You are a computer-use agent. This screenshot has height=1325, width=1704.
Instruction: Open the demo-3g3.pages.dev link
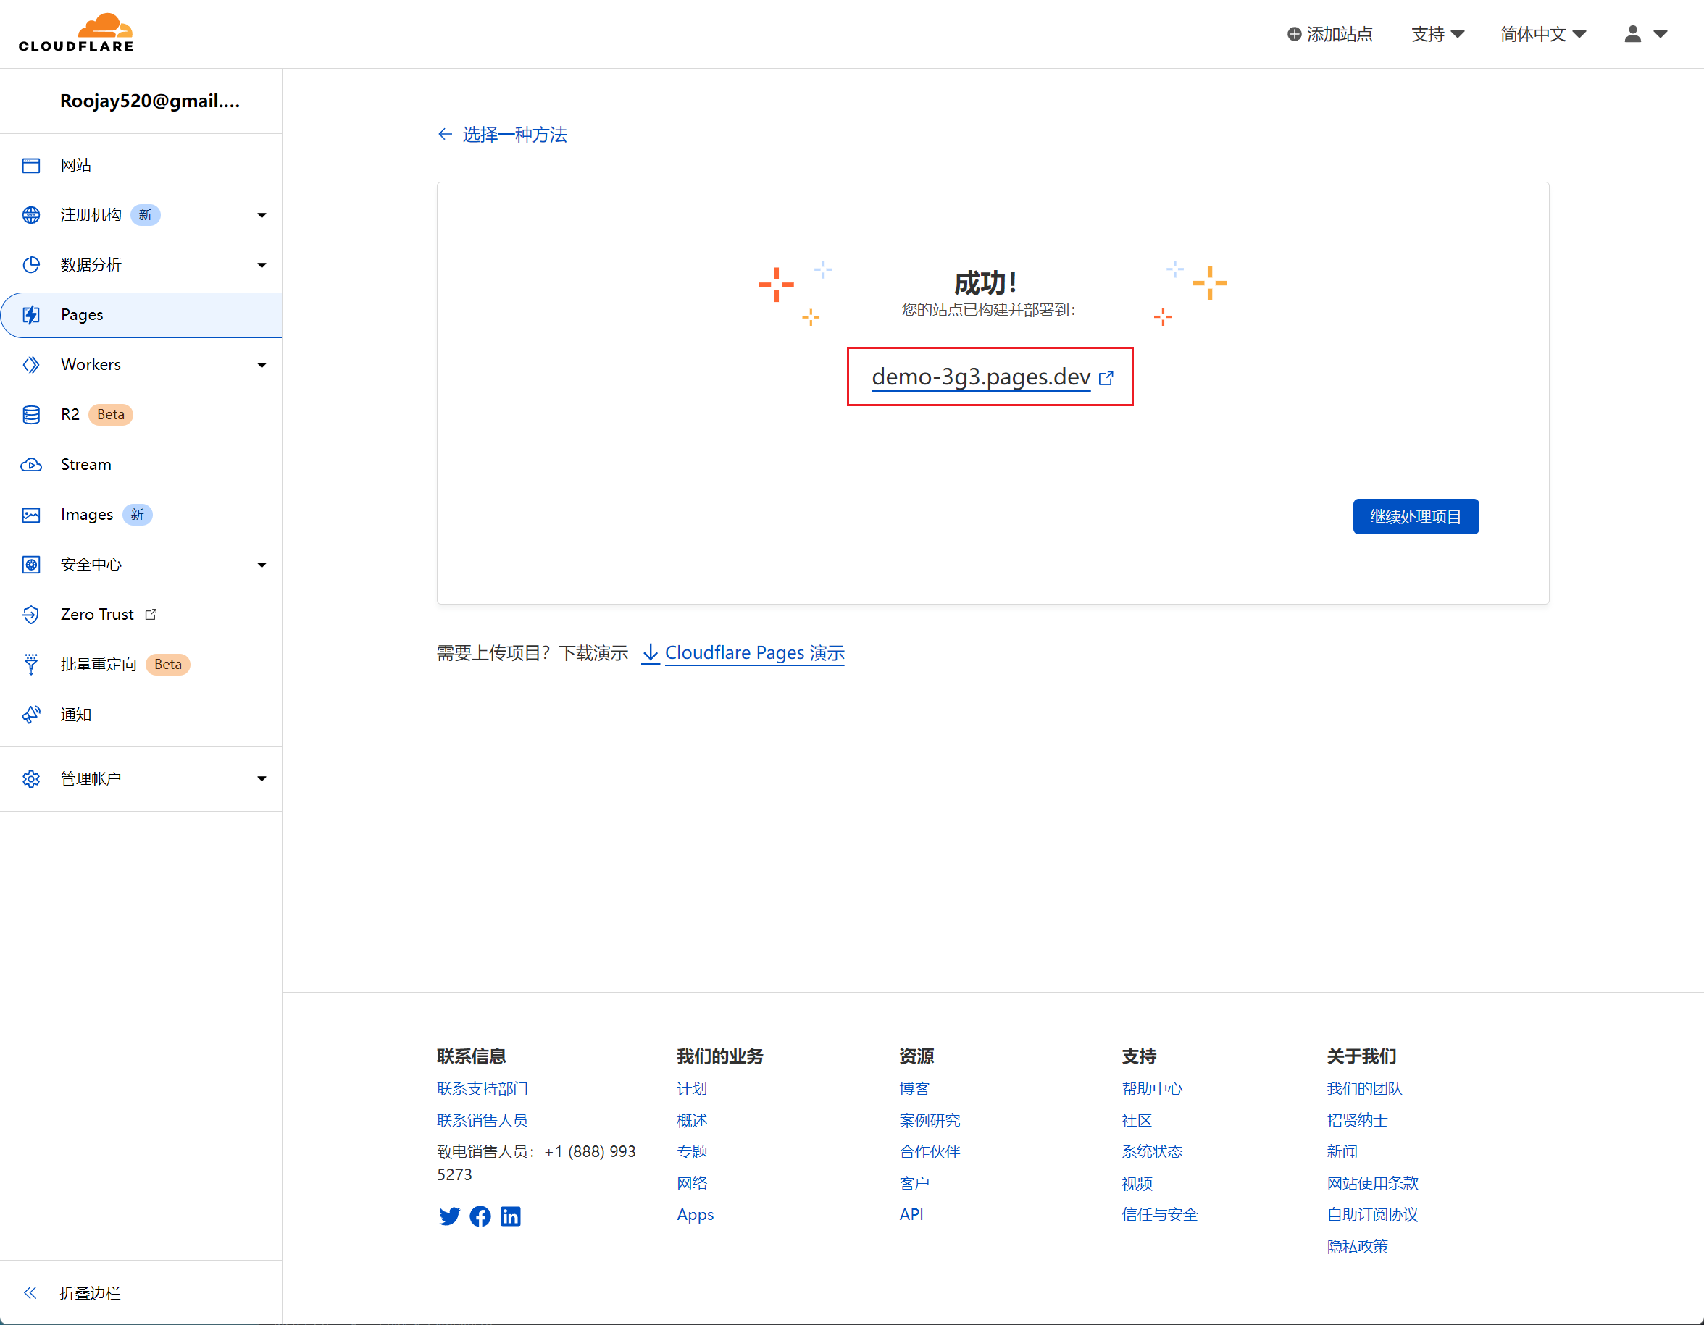[981, 377]
